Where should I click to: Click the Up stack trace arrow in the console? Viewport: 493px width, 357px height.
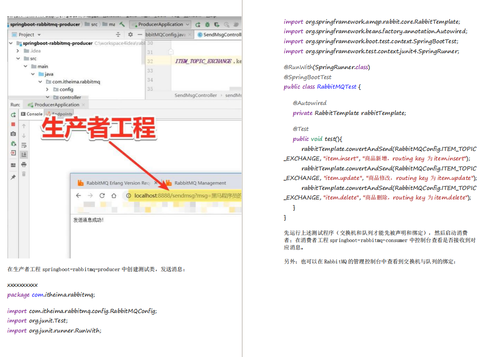pyautogui.click(x=24, y=126)
